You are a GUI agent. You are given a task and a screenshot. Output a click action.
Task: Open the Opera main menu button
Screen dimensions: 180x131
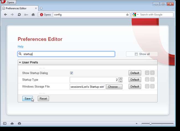pyautogui.click(x=9, y=2)
